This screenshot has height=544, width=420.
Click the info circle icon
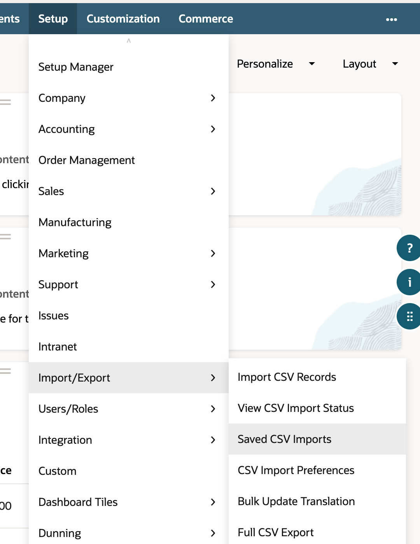tap(409, 282)
